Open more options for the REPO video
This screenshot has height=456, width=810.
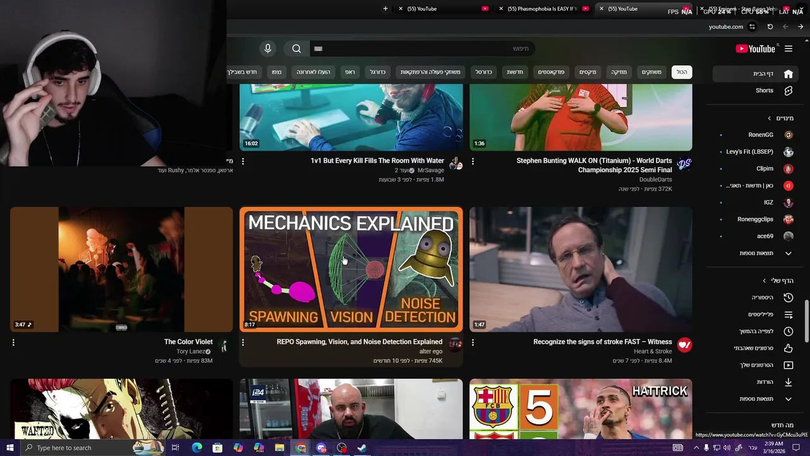(243, 343)
